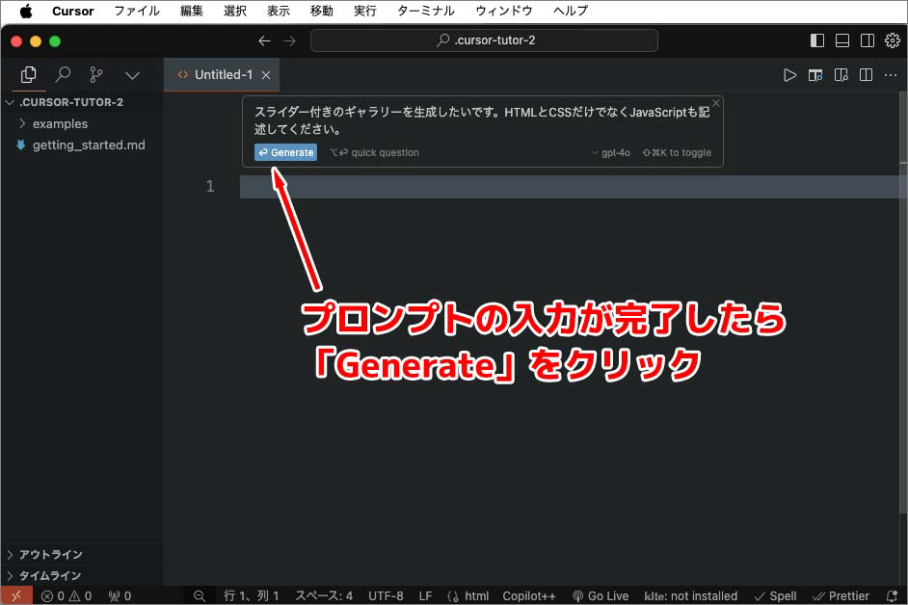Click the notification bell in status bar
This screenshot has width=908, height=605.
892,596
